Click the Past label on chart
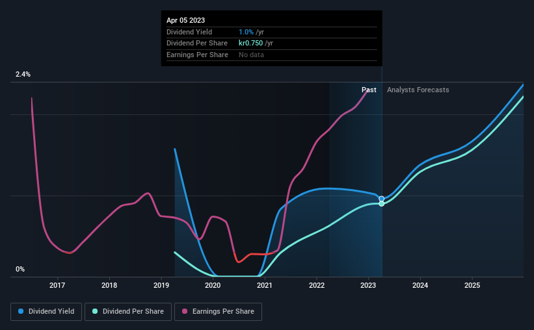This screenshot has height=330, width=534. pyautogui.click(x=369, y=90)
